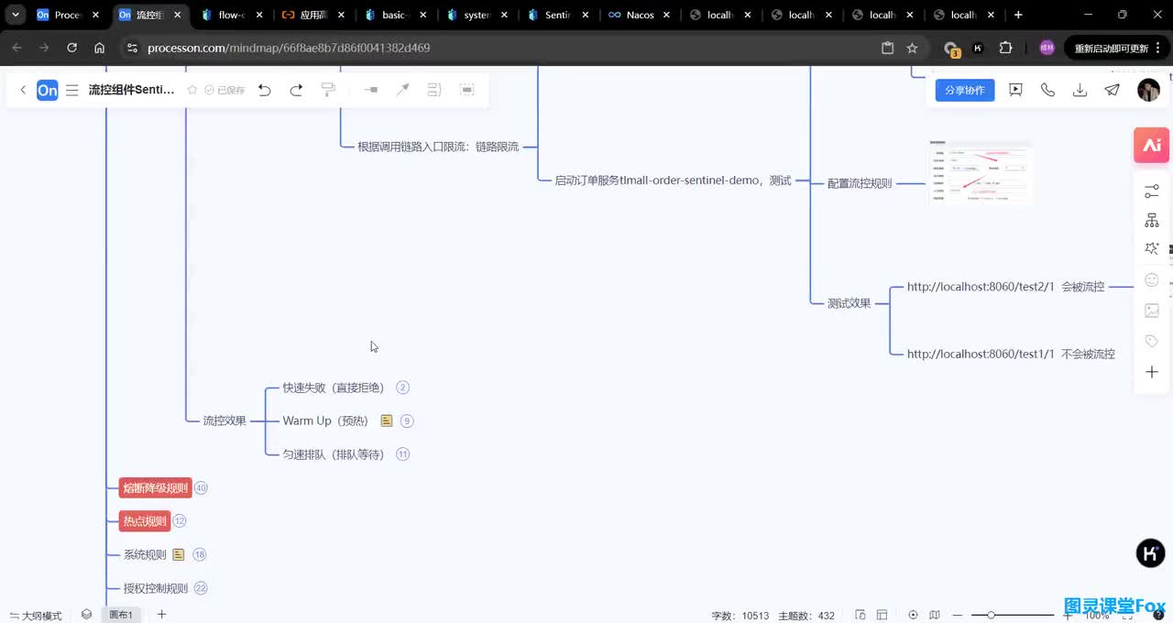1173x623 pixels.
Task: Click the paper plane publish icon
Action: [1112, 90]
